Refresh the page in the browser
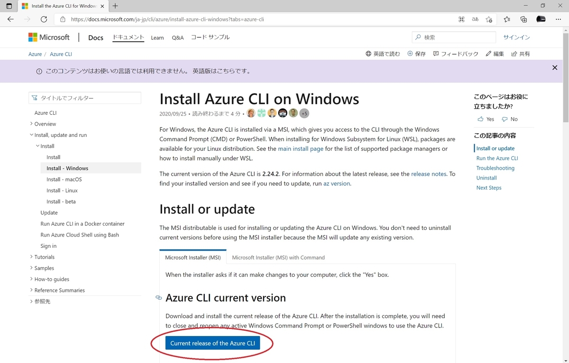Screen dimensions: 569x363 coord(44,19)
